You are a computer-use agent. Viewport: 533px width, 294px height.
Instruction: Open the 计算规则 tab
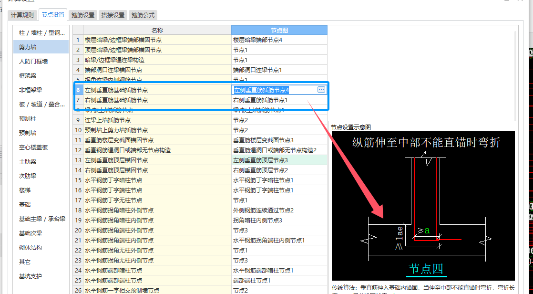point(22,15)
